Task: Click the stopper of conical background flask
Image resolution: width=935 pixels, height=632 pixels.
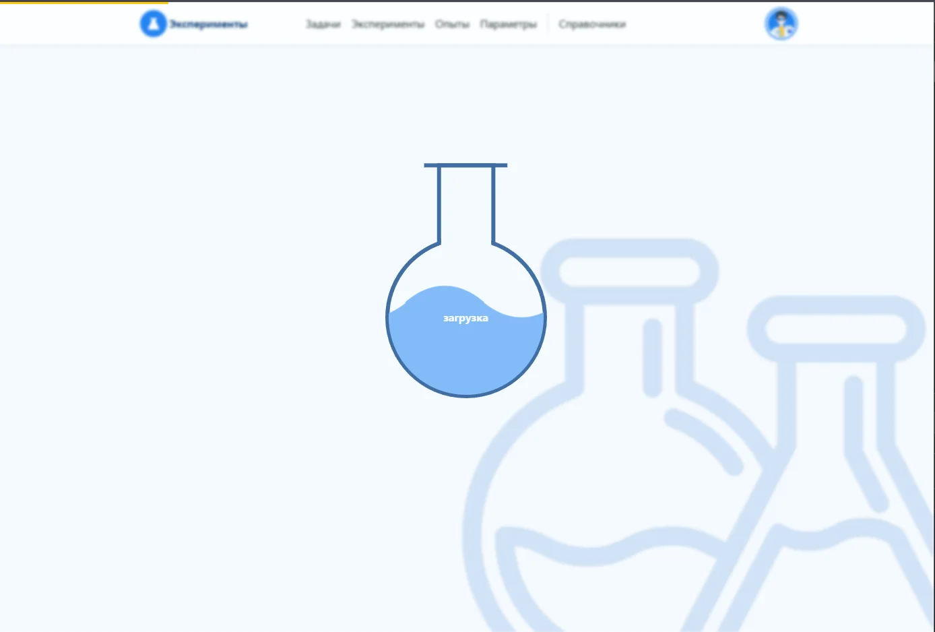Action: pos(836,329)
